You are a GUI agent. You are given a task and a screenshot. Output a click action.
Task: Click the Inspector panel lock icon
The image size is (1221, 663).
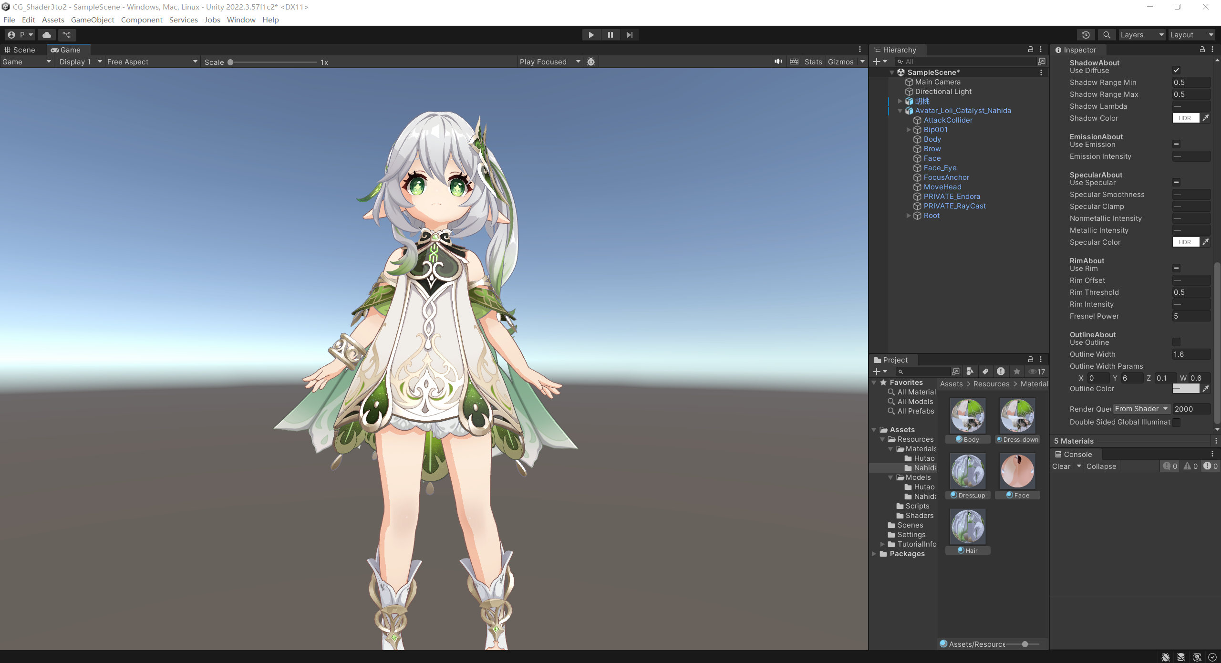[1202, 50]
